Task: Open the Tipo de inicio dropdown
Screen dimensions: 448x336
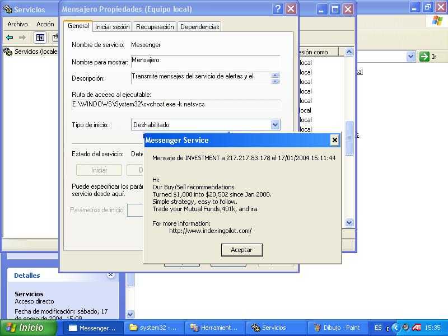Action: coord(275,124)
